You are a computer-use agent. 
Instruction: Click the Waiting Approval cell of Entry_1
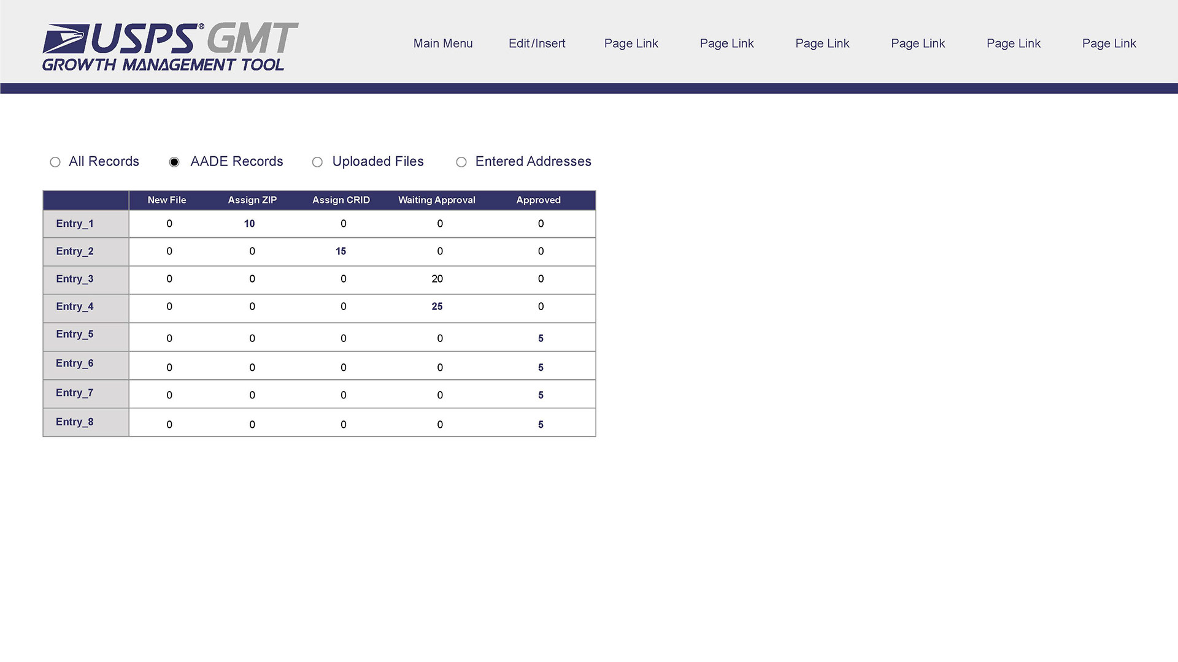coord(440,224)
